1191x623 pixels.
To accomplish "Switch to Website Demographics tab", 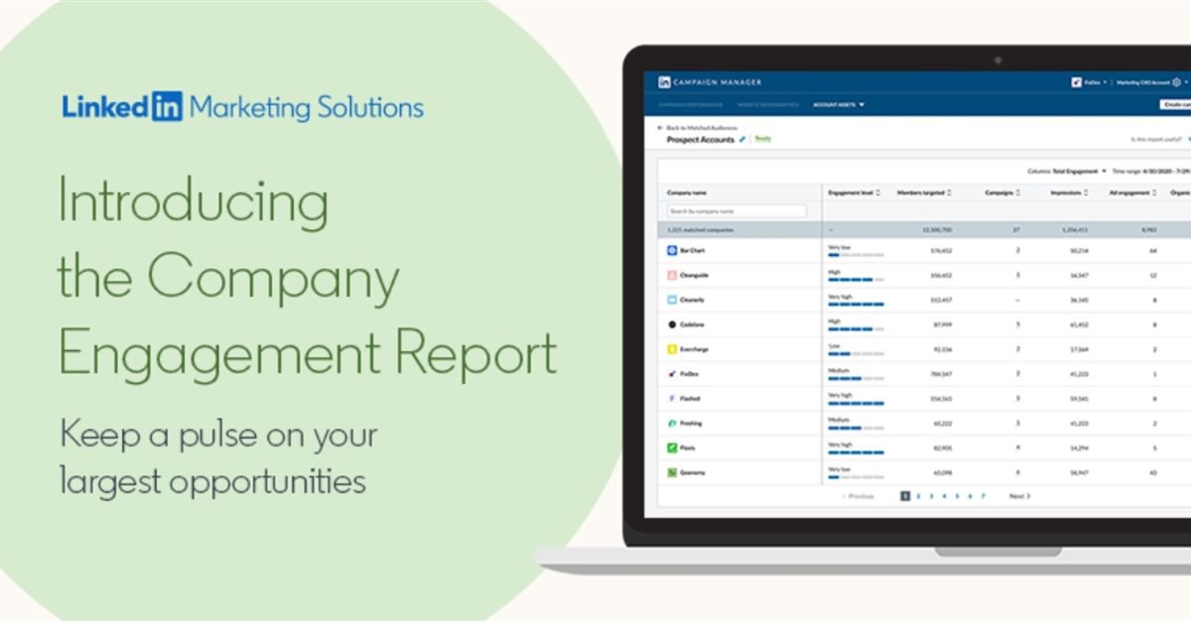I will pyautogui.click(x=768, y=104).
